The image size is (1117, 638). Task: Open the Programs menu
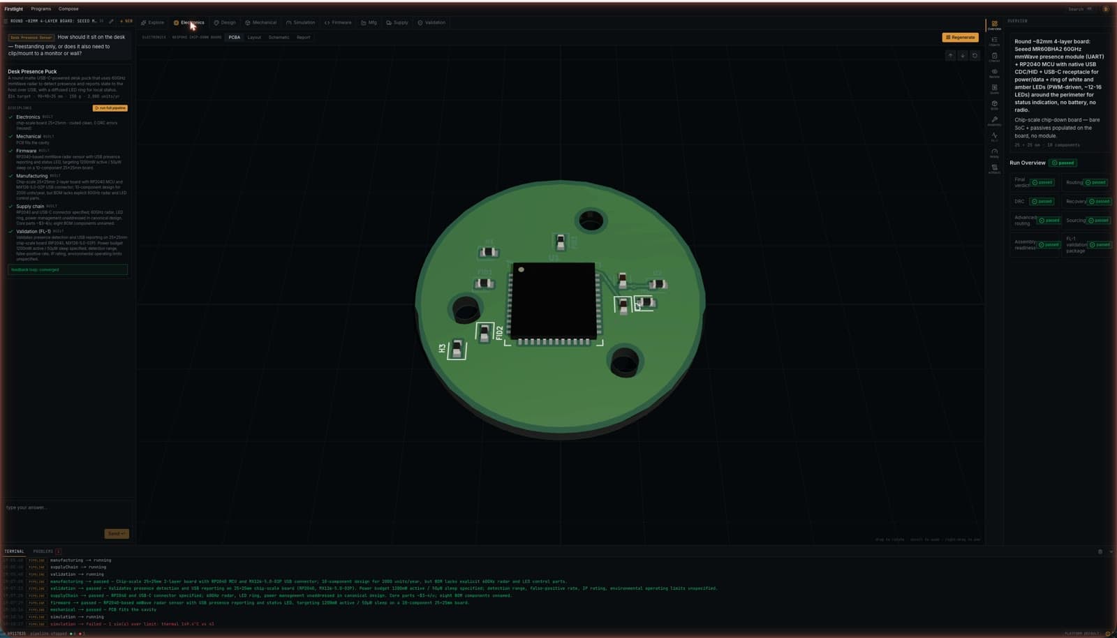point(40,9)
